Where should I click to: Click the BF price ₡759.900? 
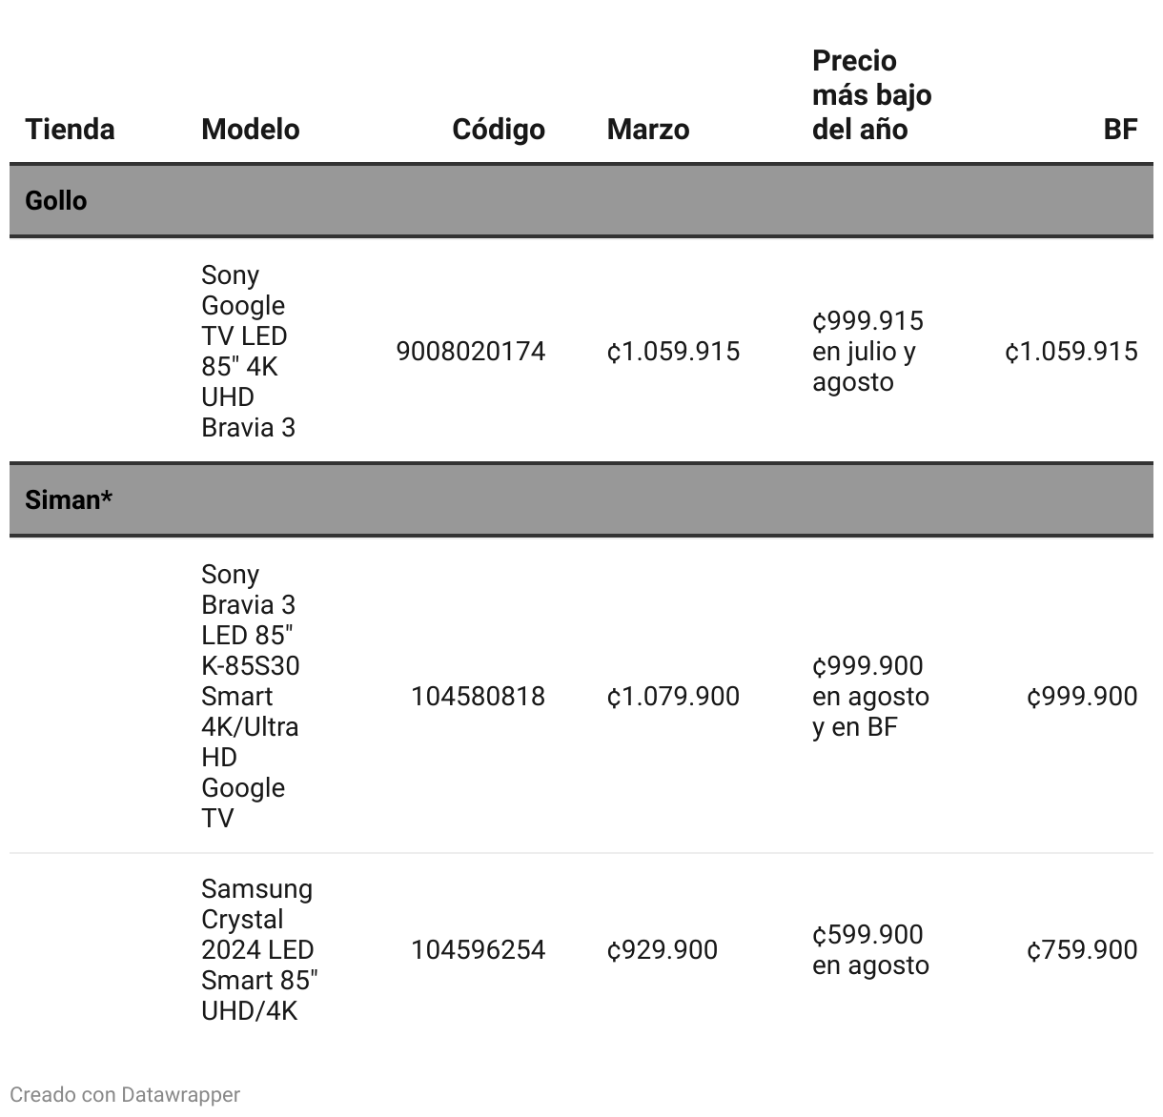coord(1081,949)
